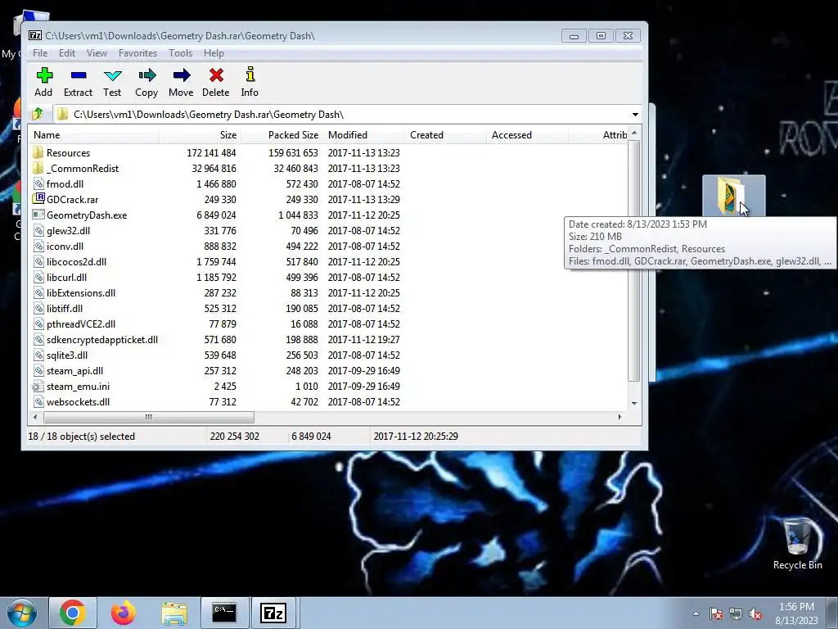
Task: Click the horizontal scrollbar thumb
Action: (x=149, y=417)
